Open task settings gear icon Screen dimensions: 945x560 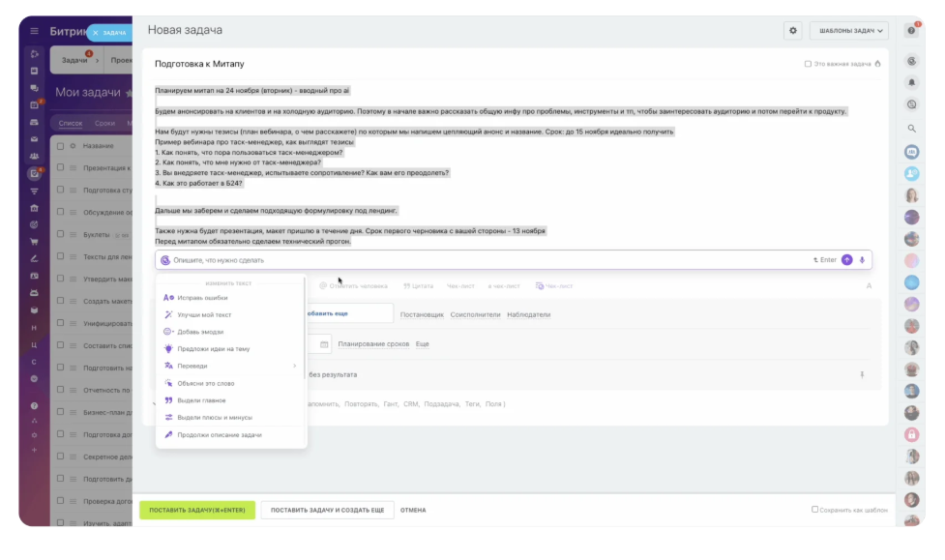(793, 31)
